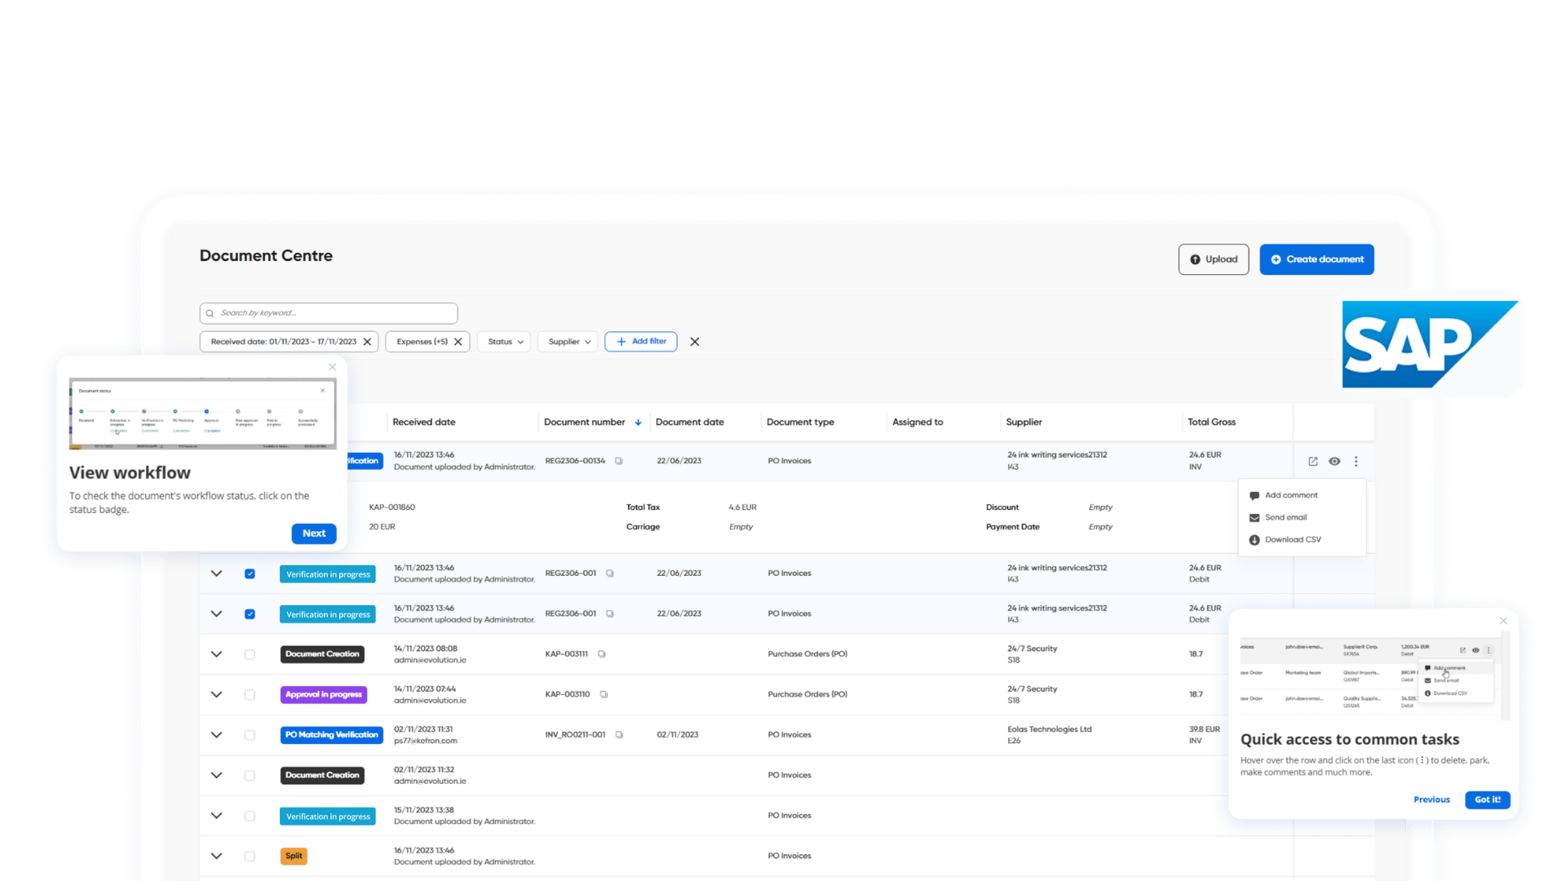
Task: Remove the Expenses (+5) filter chip
Action: (x=458, y=342)
